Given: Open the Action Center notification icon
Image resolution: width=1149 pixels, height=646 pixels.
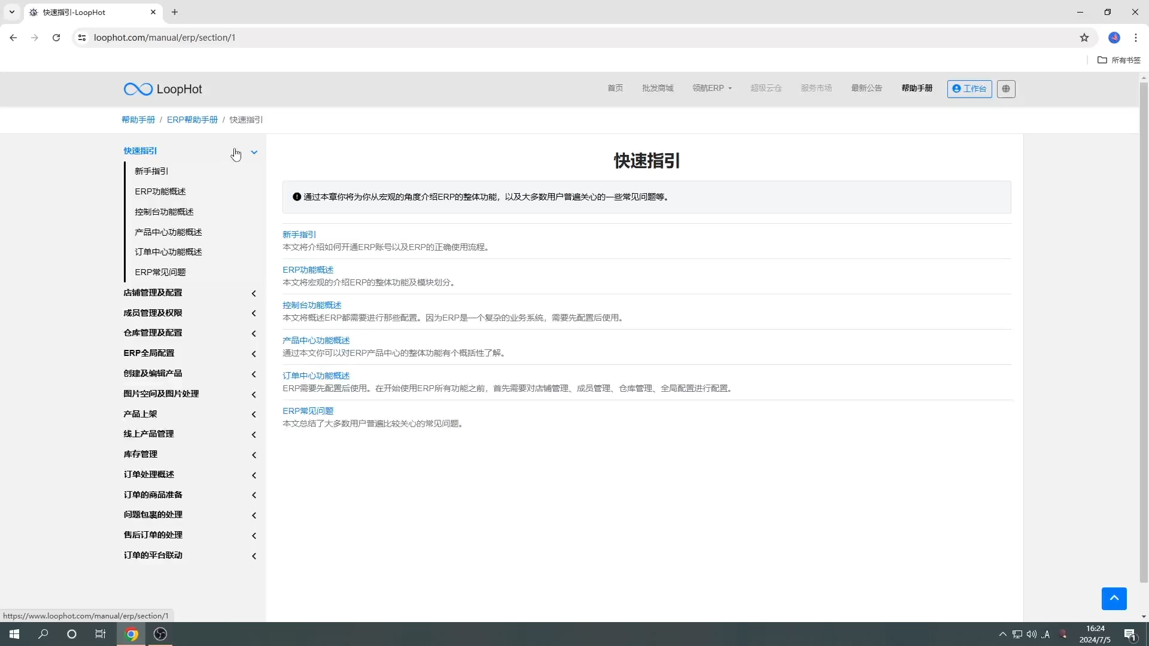Looking at the screenshot, I should coord(1130,635).
